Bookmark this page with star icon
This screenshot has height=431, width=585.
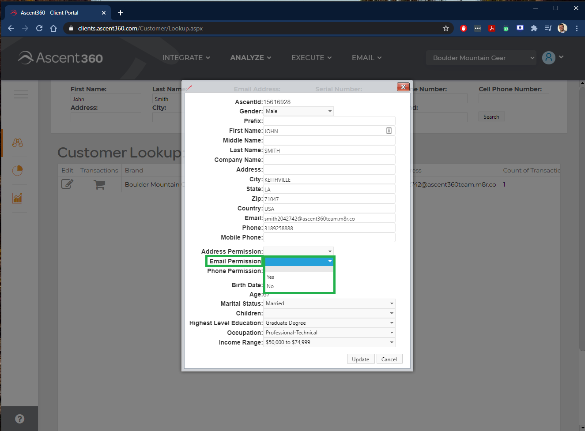[x=446, y=28]
